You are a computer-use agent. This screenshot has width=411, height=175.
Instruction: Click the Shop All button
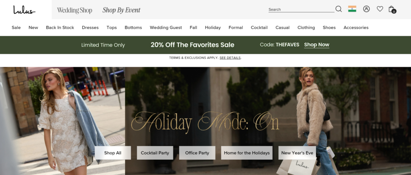[x=113, y=153]
